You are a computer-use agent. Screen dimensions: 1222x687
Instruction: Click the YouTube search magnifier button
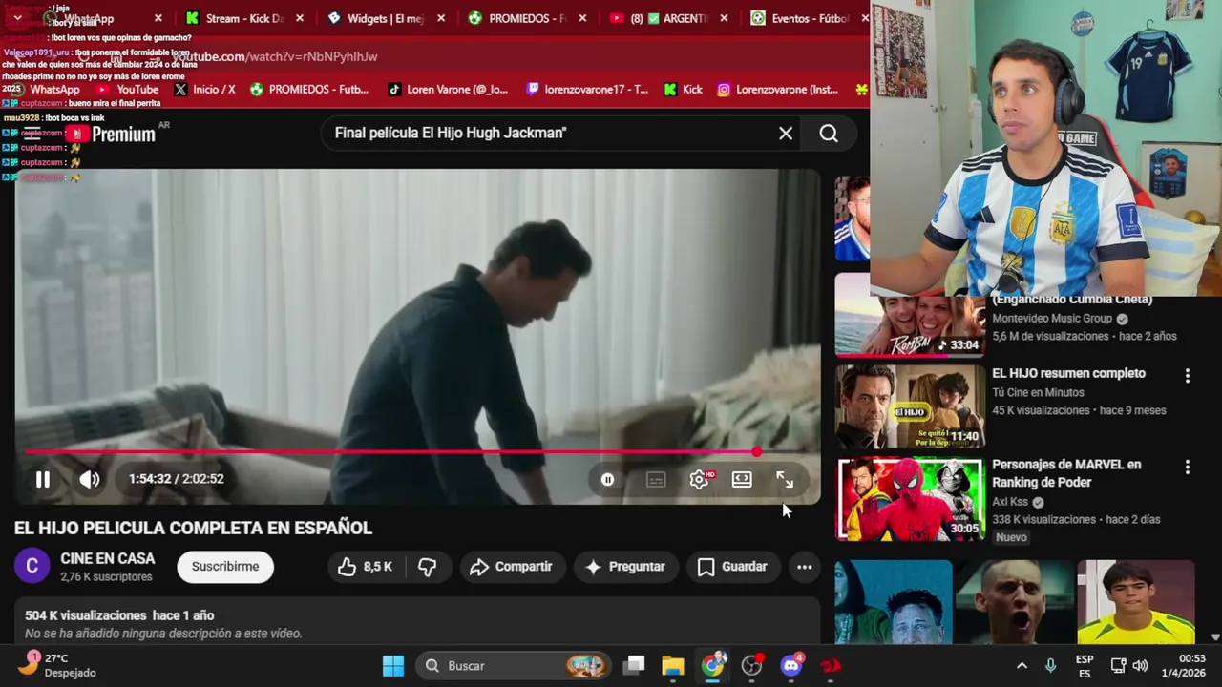829,134
